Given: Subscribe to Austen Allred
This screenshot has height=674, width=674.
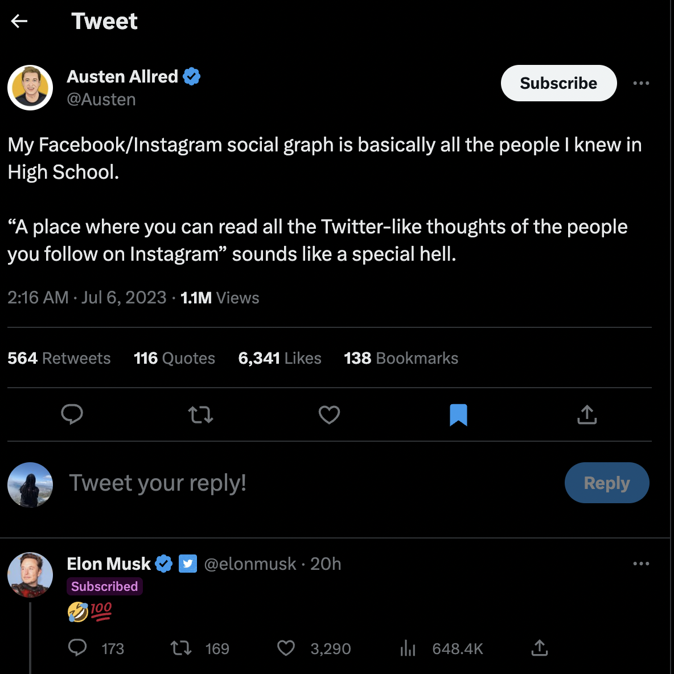Looking at the screenshot, I should coord(558,83).
